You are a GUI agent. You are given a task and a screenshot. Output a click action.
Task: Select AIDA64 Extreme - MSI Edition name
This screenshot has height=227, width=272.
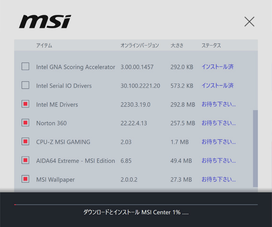click(x=76, y=161)
